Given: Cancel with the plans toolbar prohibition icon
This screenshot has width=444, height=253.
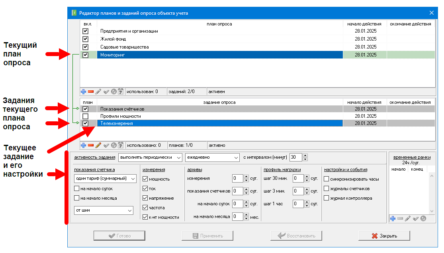Looking at the screenshot, I should tap(114, 91).
